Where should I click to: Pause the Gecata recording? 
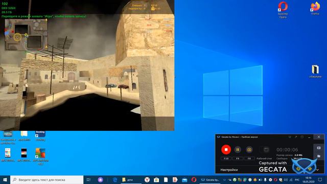coord(238,150)
